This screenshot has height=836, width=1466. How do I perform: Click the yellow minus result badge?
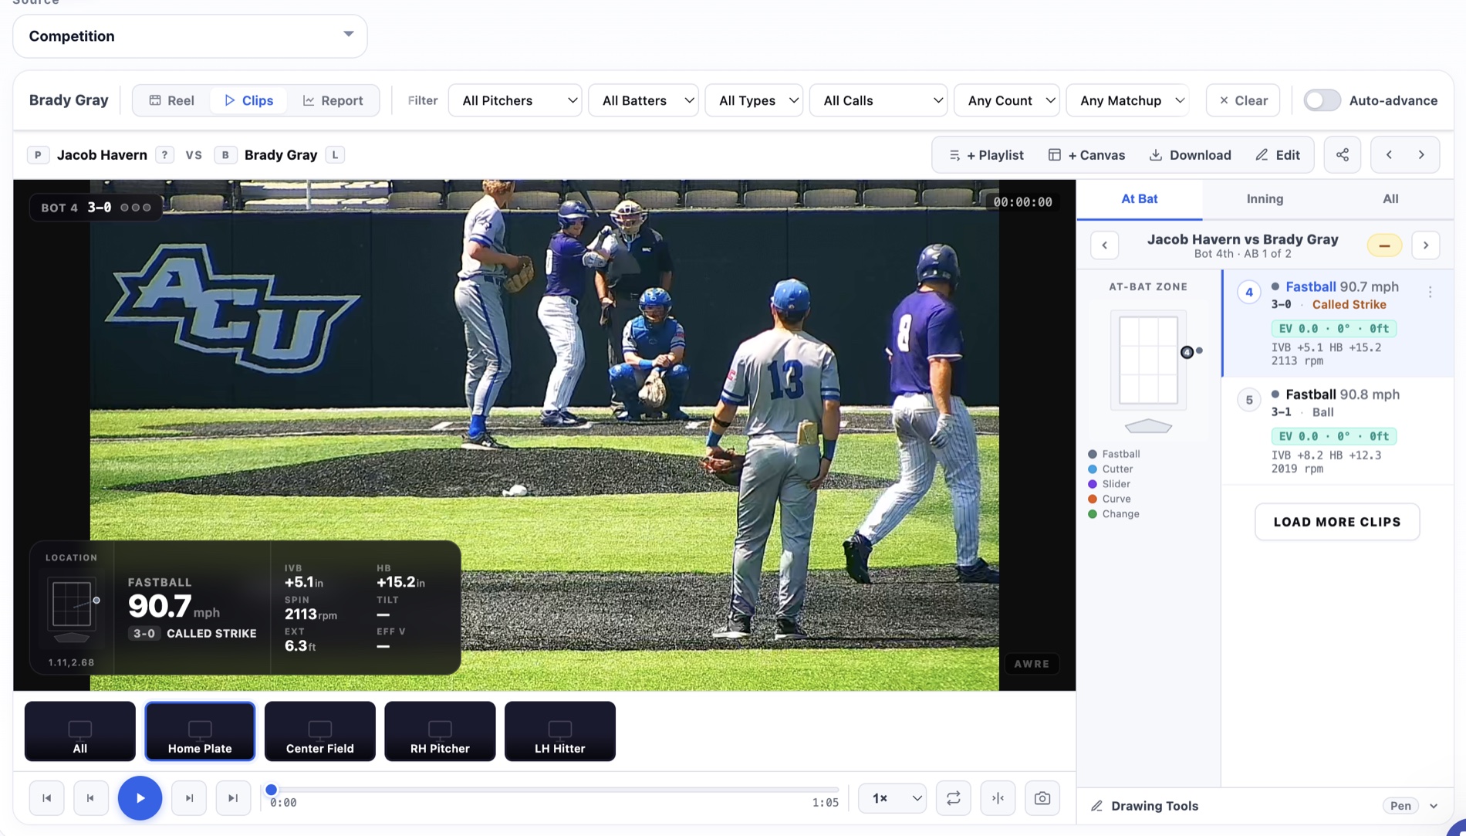(x=1384, y=245)
